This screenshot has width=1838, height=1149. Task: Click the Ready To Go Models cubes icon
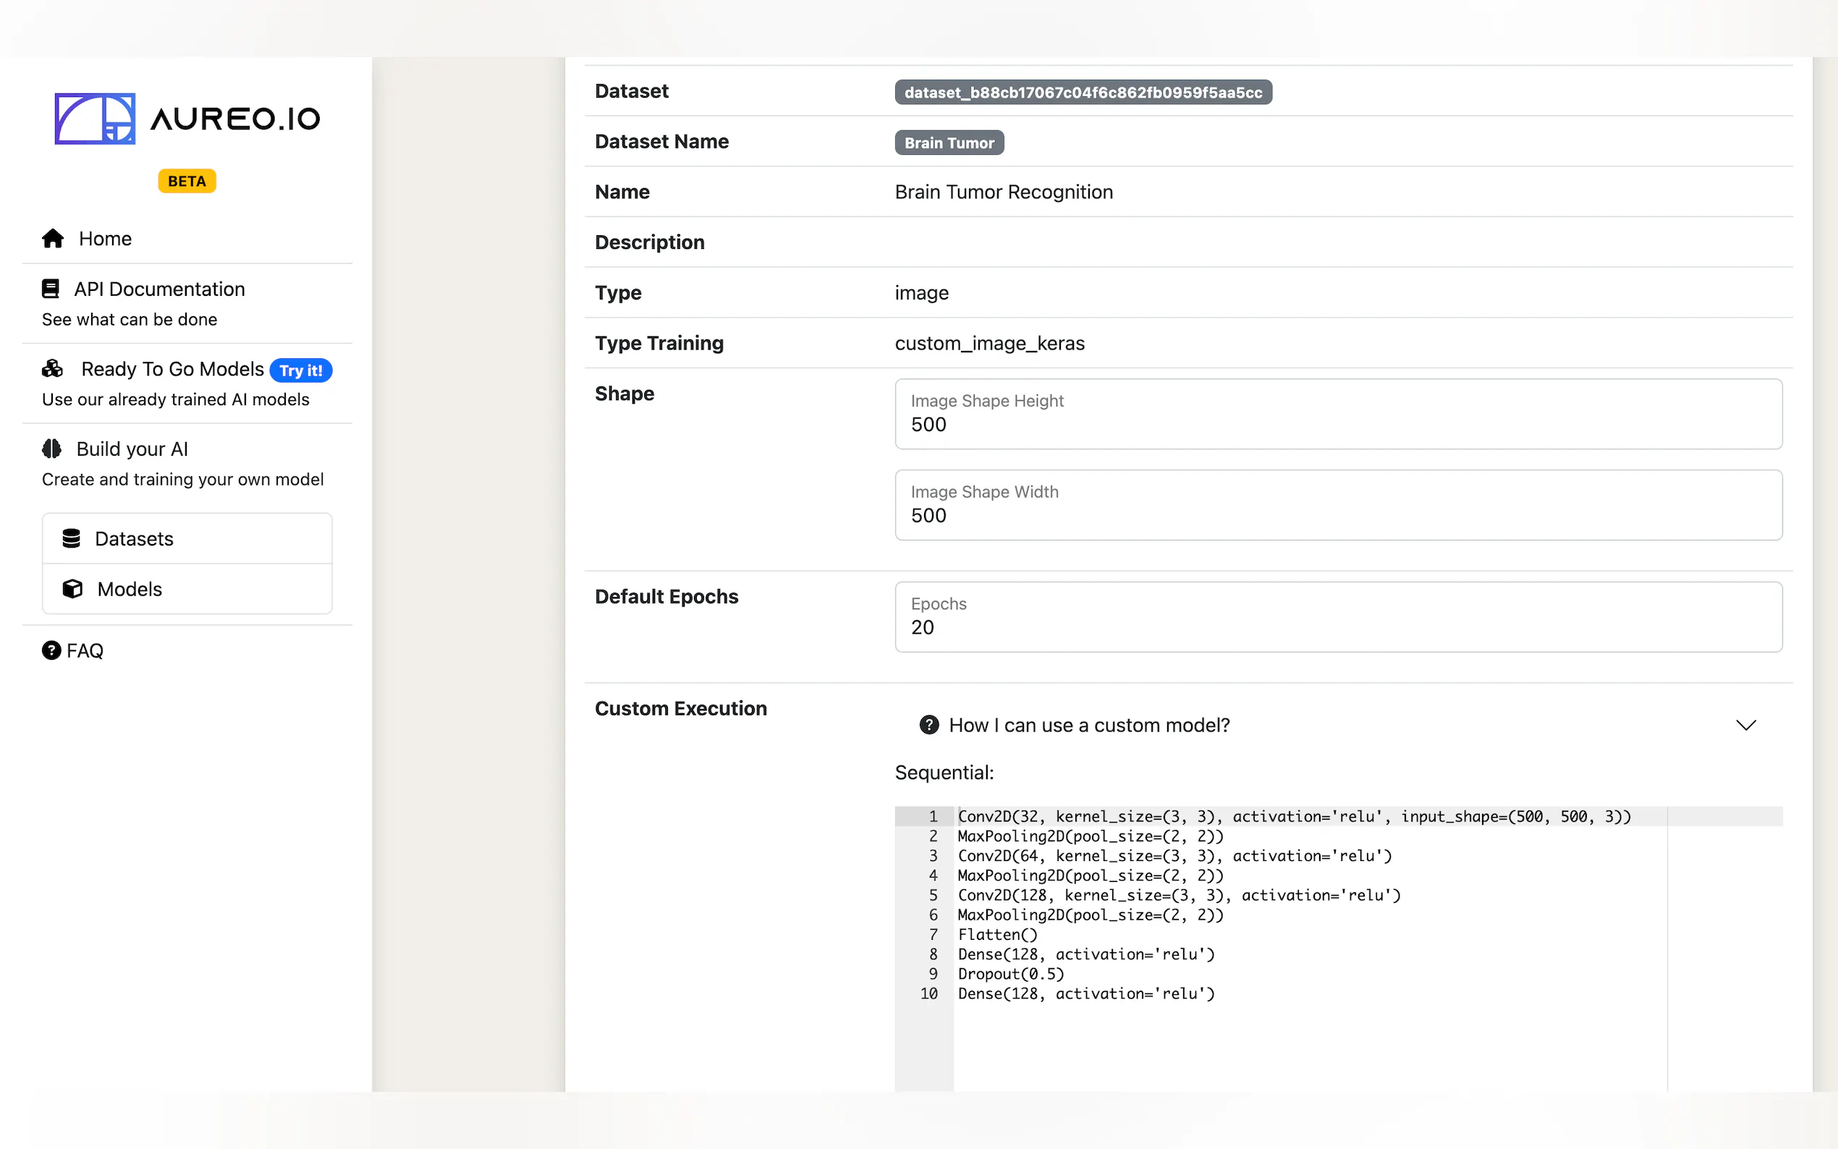click(52, 368)
